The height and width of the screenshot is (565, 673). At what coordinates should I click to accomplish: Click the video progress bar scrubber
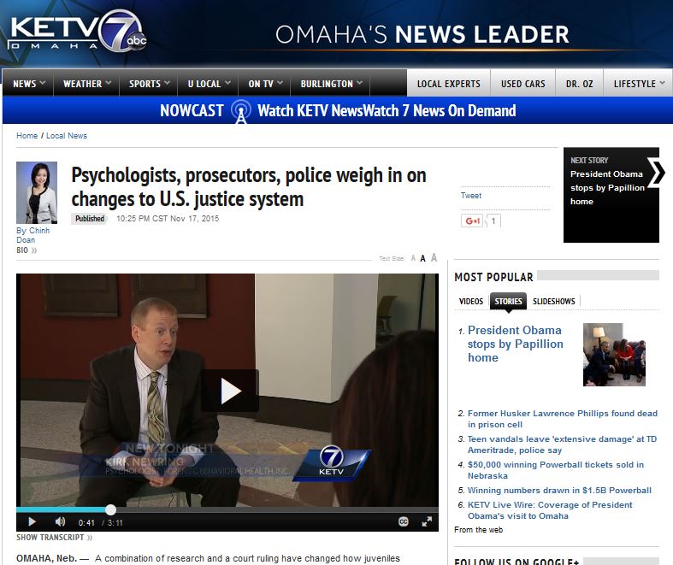pos(110,509)
